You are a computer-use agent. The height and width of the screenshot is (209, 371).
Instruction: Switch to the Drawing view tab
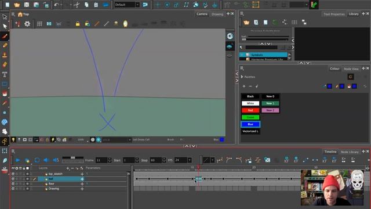(217, 14)
